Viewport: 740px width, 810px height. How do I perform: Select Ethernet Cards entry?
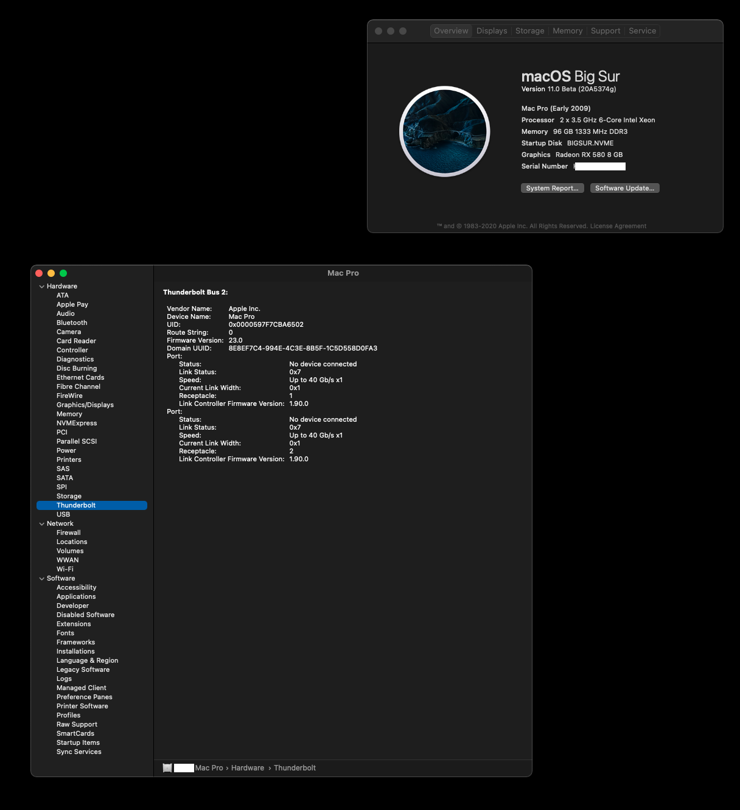coord(80,378)
